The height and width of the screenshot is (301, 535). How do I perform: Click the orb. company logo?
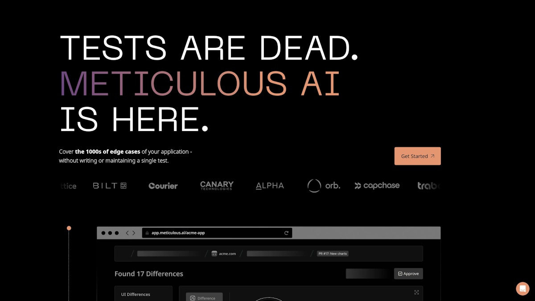pyautogui.click(x=324, y=186)
